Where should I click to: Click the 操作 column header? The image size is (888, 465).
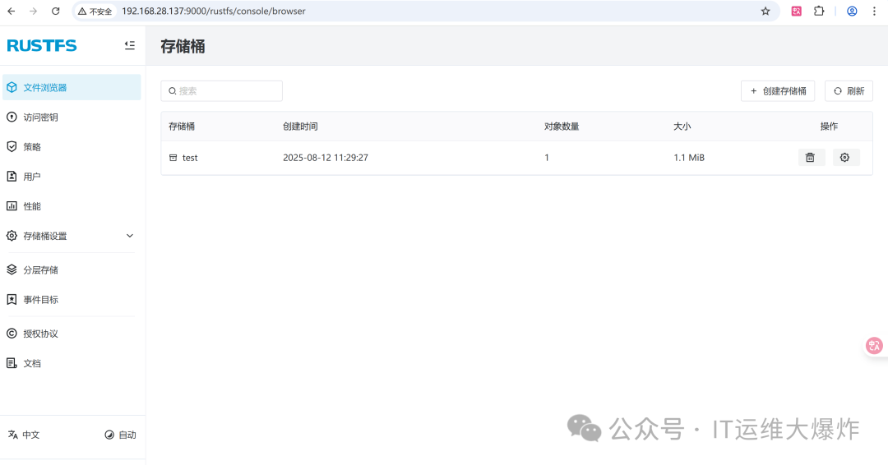point(829,127)
